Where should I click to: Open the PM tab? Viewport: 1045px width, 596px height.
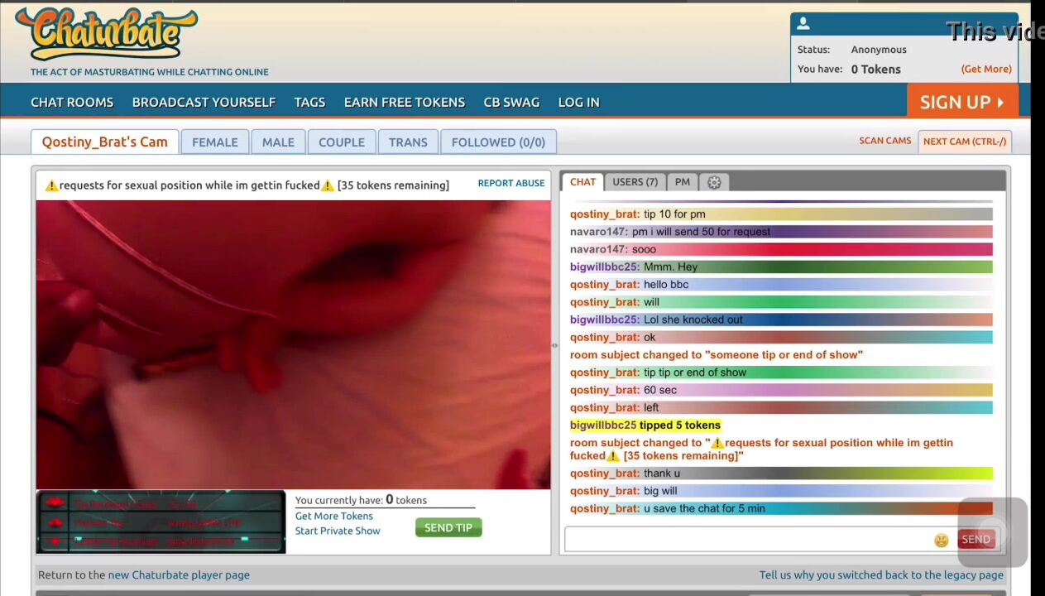pyautogui.click(x=682, y=182)
